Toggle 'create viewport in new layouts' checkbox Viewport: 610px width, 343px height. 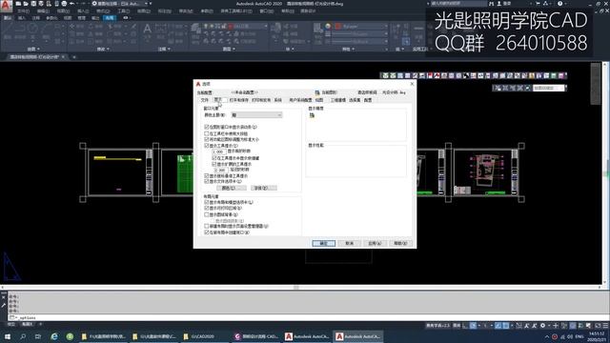pyautogui.click(x=207, y=232)
